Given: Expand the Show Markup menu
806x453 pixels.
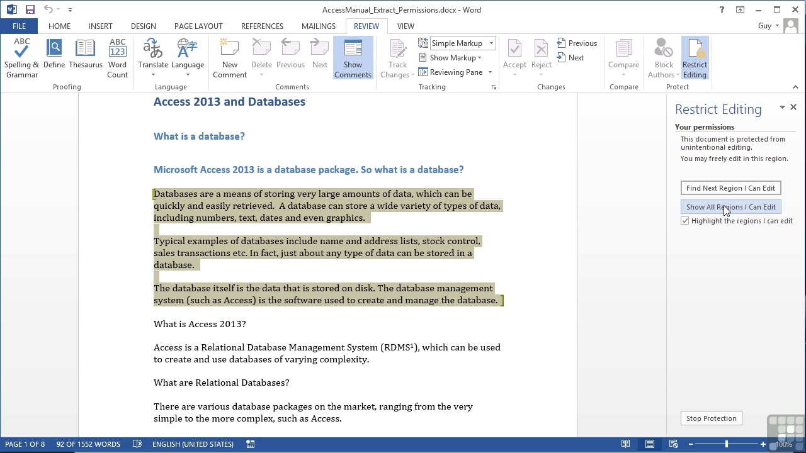Looking at the screenshot, I should [450, 58].
